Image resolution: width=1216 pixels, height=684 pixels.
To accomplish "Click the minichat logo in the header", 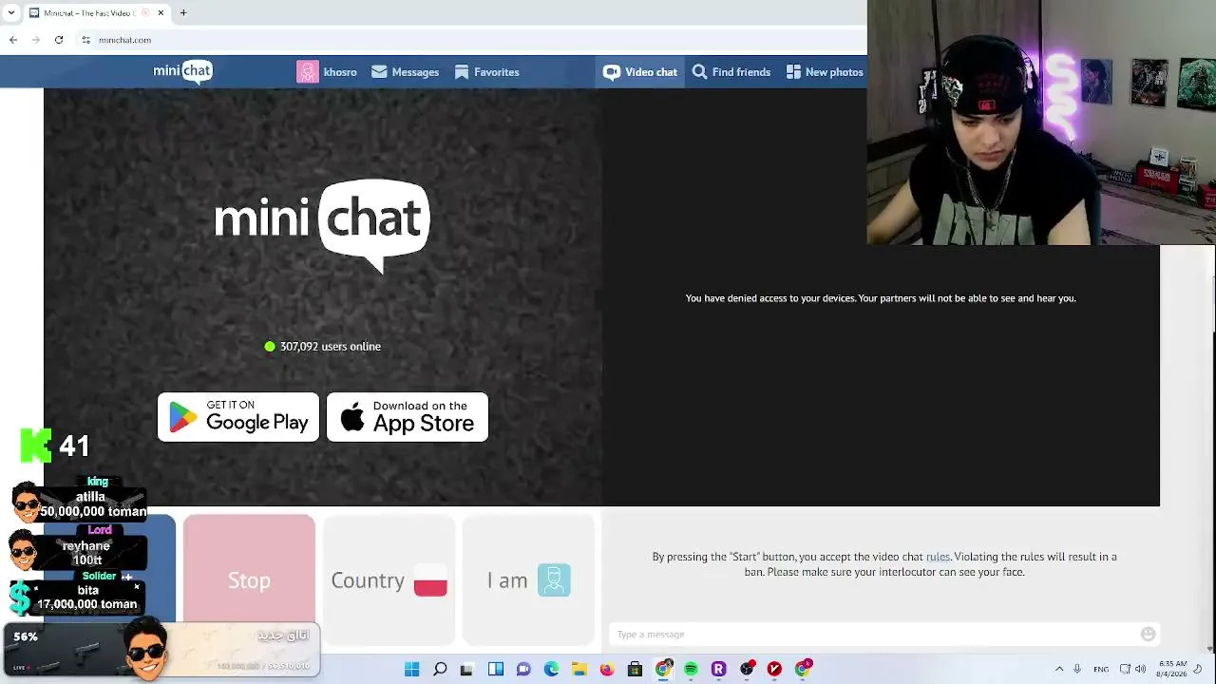I will click(182, 71).
